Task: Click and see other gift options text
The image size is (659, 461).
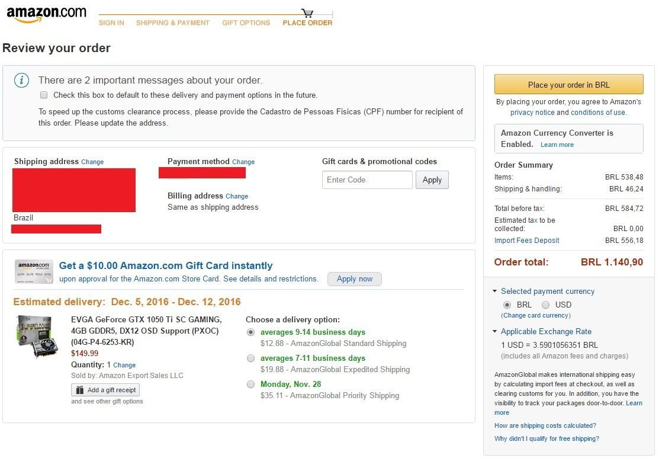Action: pyautogui.click(x=107, y=401)
